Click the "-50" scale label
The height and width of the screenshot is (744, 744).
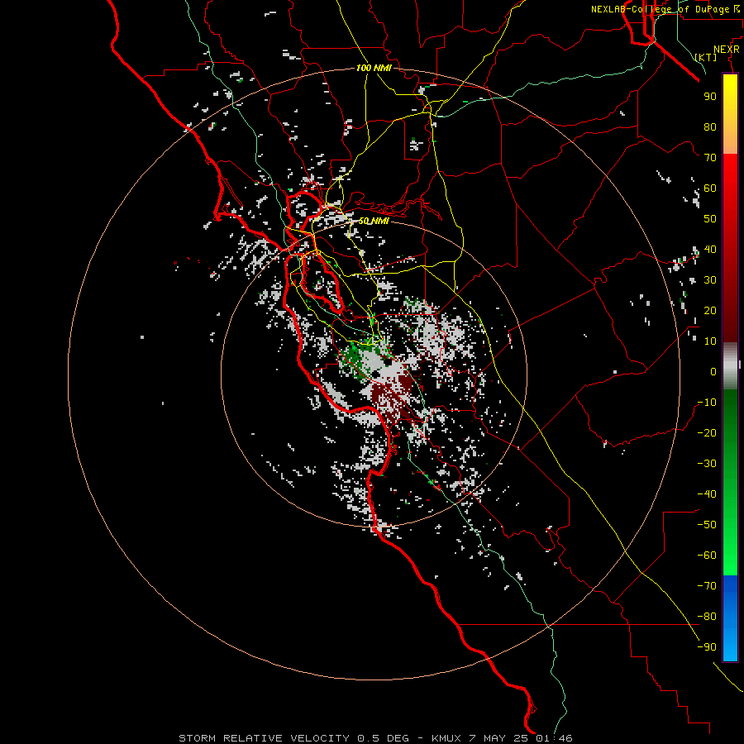tap(707, 525)
